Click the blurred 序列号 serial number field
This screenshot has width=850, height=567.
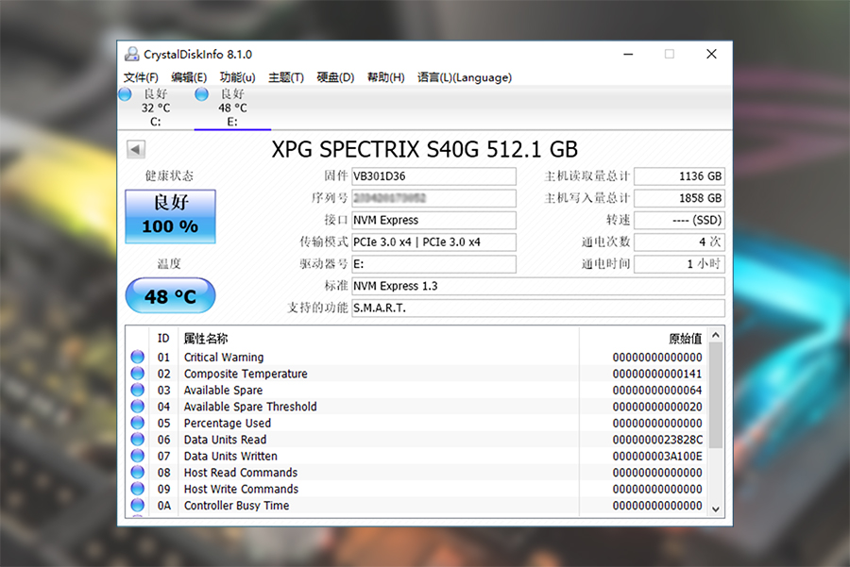433,198
